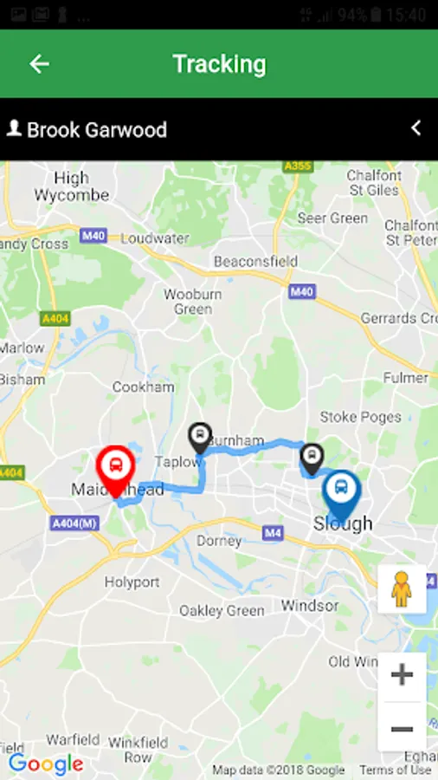Click the Windsor place label on the map
The height and width of the screenshot is (780, 438).
click(309, 606)
